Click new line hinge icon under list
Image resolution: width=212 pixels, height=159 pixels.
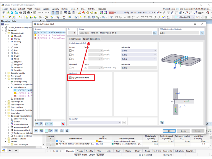[37, 124]
